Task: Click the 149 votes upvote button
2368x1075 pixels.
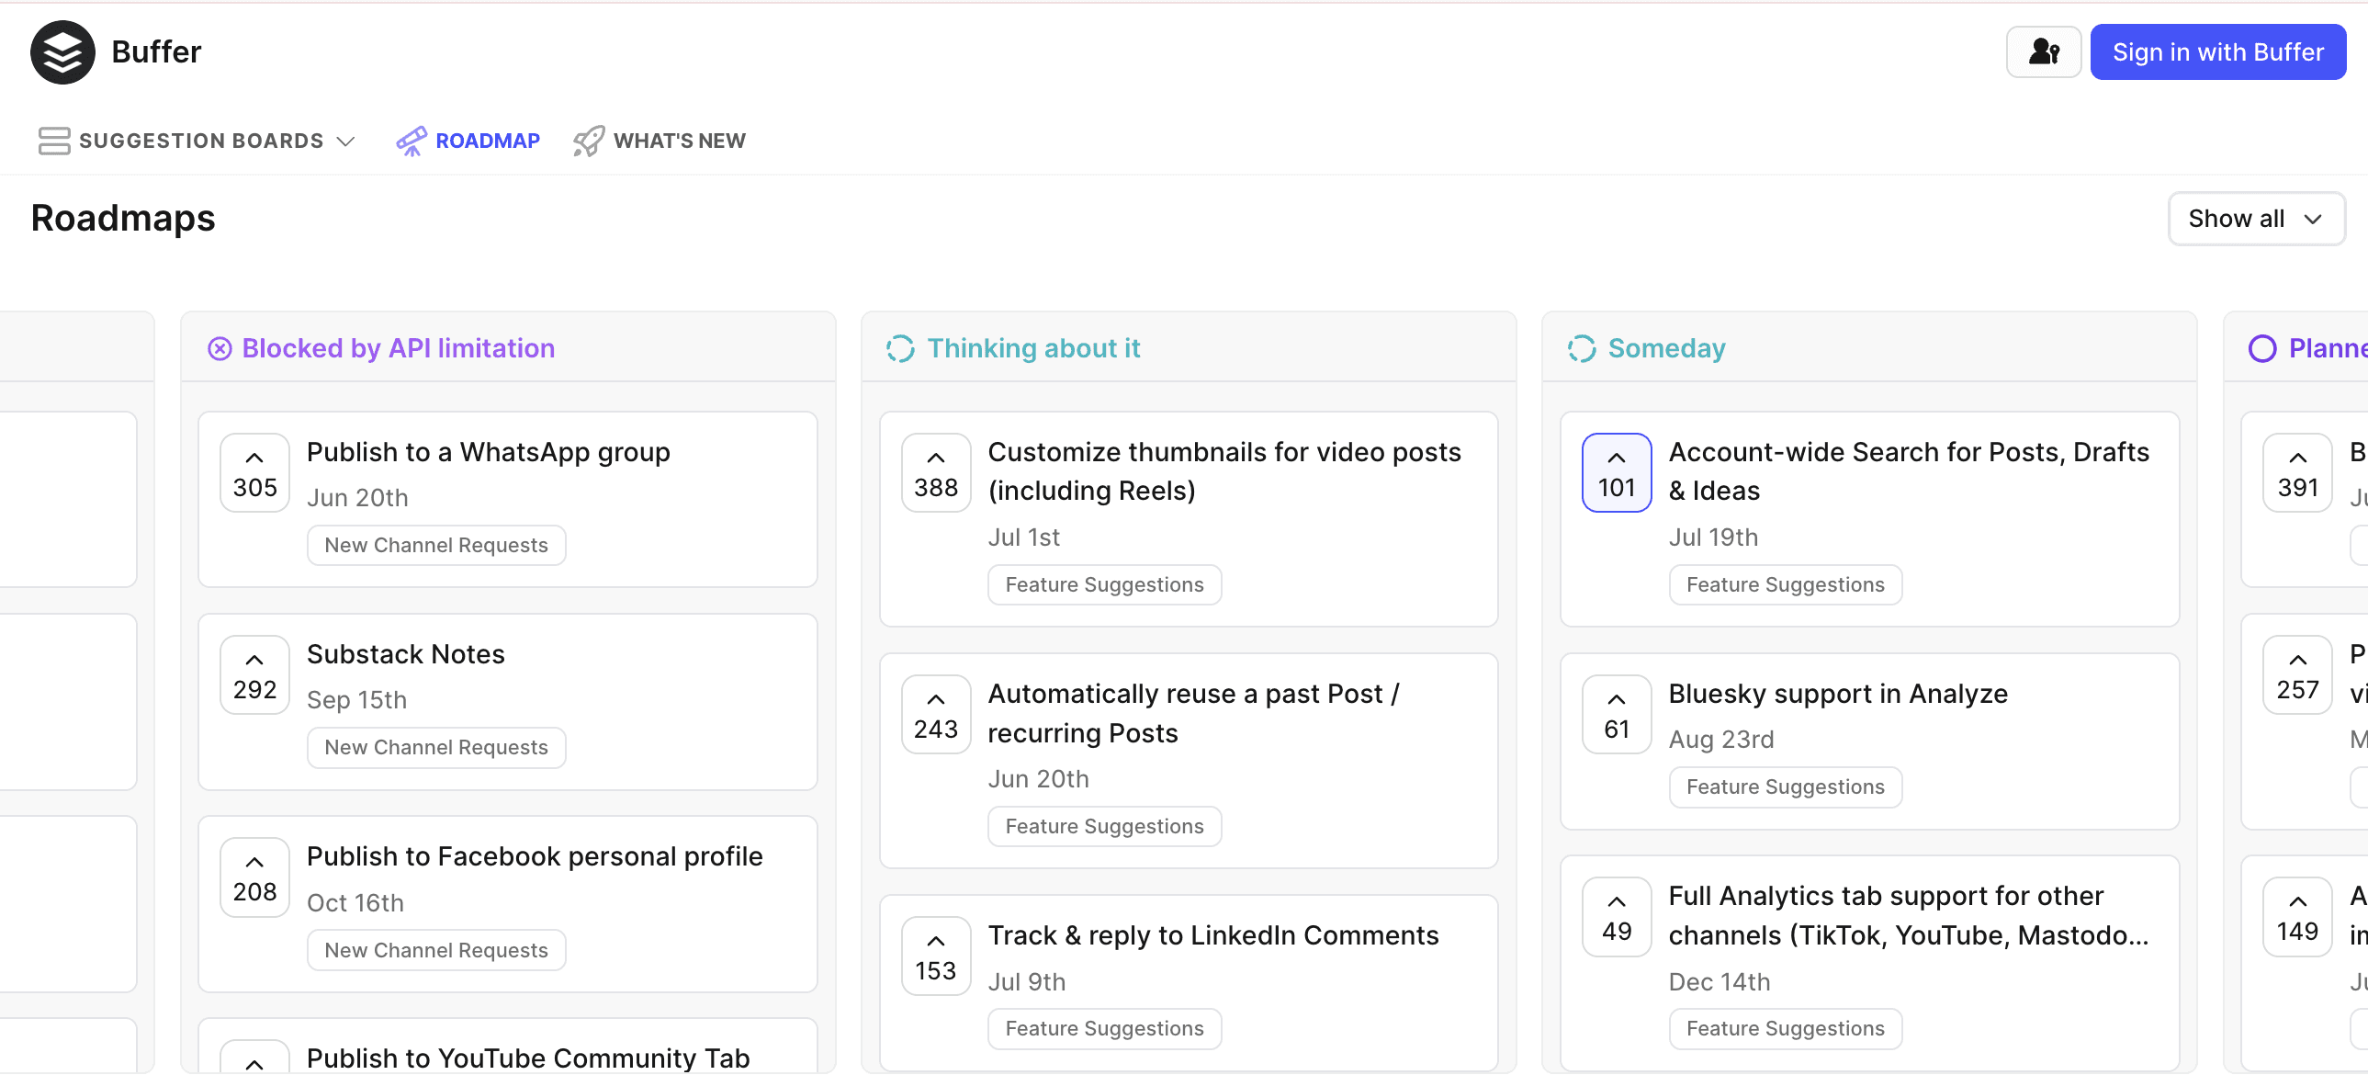Action: (2297, 917)
